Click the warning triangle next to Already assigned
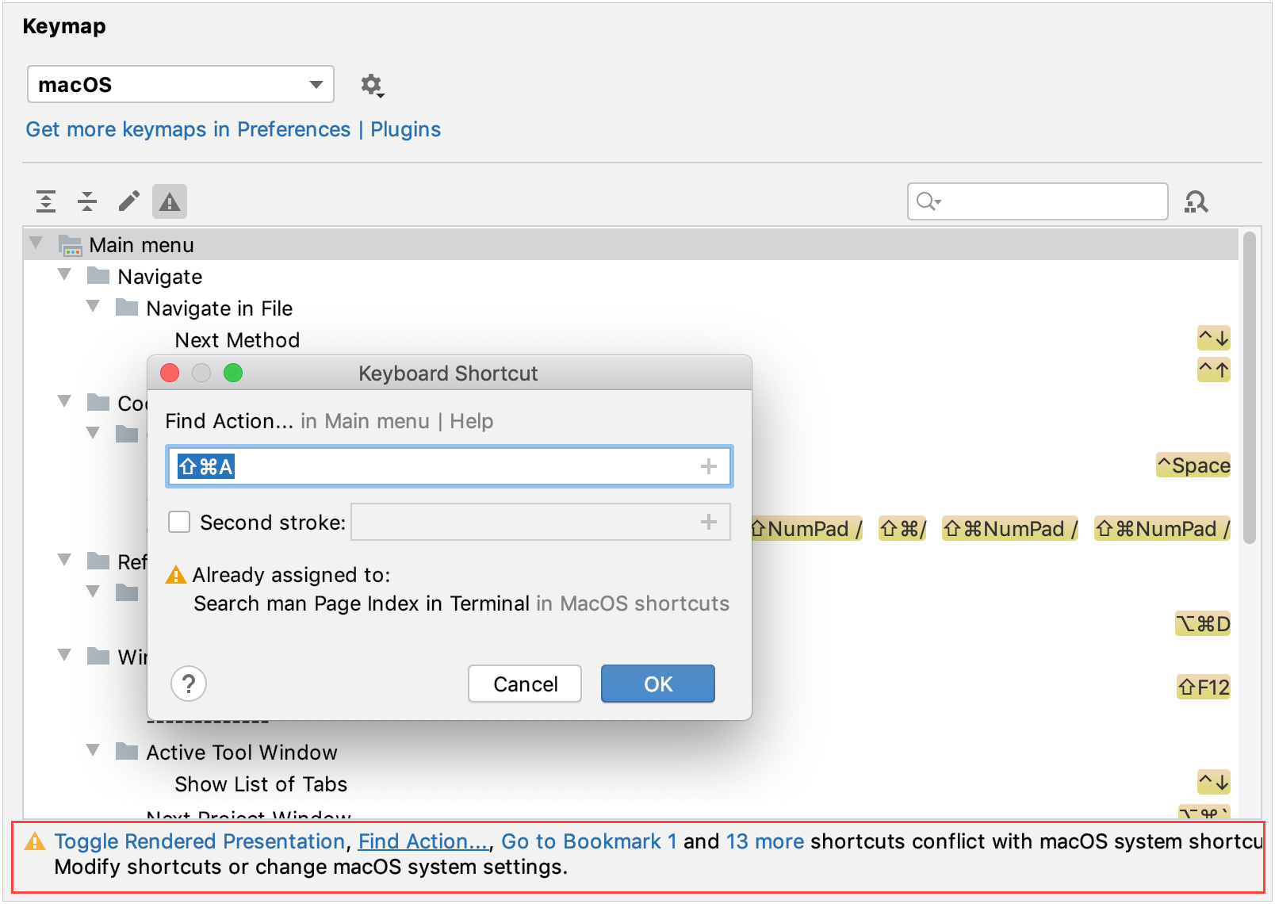 point(175,574)
